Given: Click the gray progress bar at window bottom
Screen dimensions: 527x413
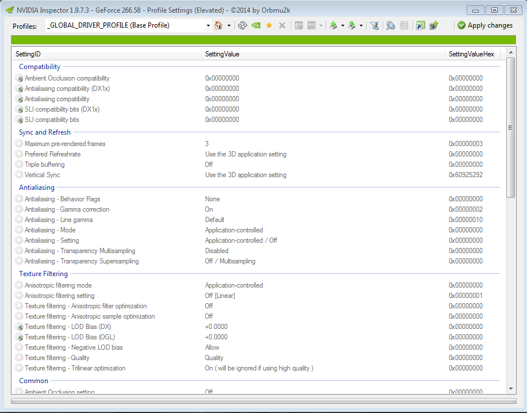Looking at the screenshot, I should 263,401.
